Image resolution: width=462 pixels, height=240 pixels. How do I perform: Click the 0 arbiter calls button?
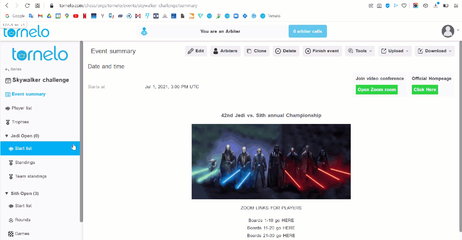point(308,31)
